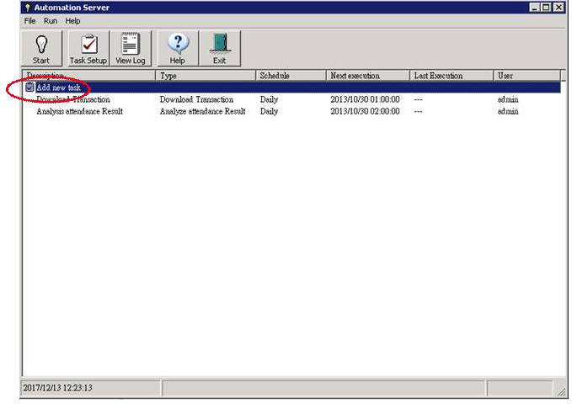Viewport: 572px width, 404px height.
Task: Click the Start light bulb toolbar button
Action: click(41, 49)
